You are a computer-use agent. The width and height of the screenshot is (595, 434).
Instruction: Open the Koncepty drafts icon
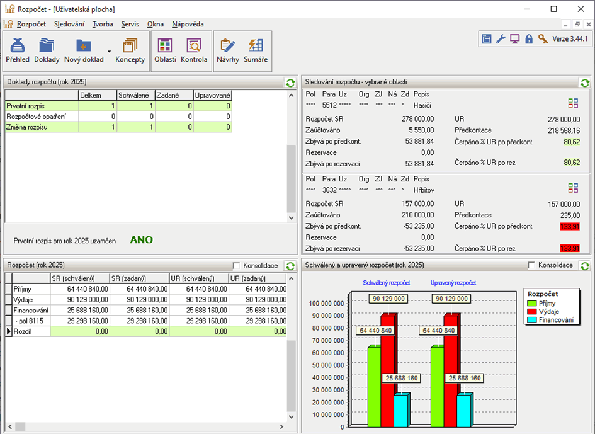130,50
